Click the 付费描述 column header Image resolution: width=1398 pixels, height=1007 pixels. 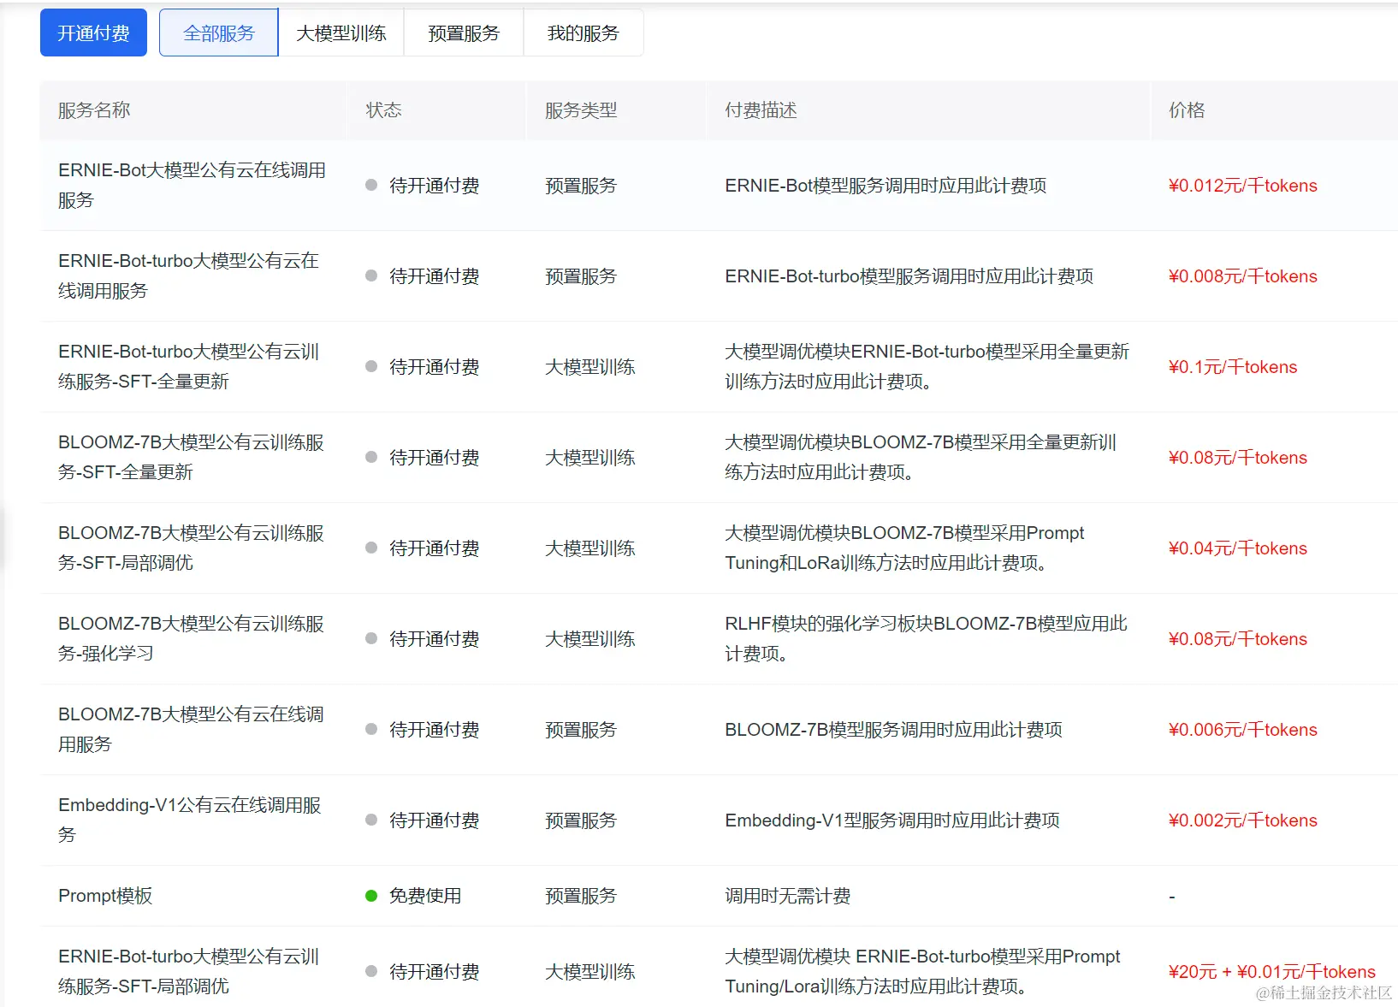tap(761, 110)
